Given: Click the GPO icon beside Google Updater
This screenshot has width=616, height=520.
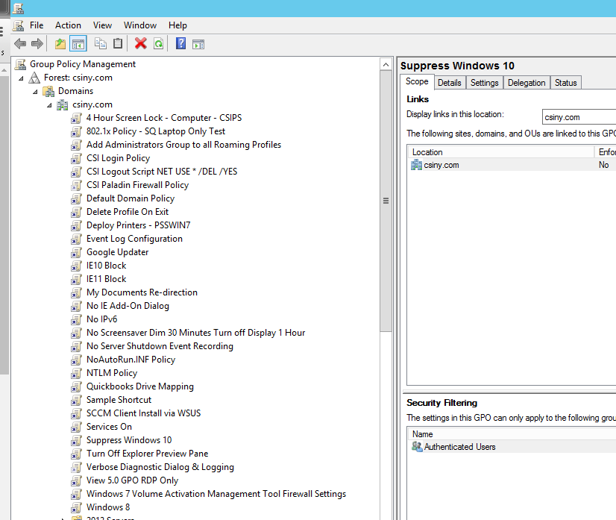Looking at the screenshot, I should click(76, 252).
